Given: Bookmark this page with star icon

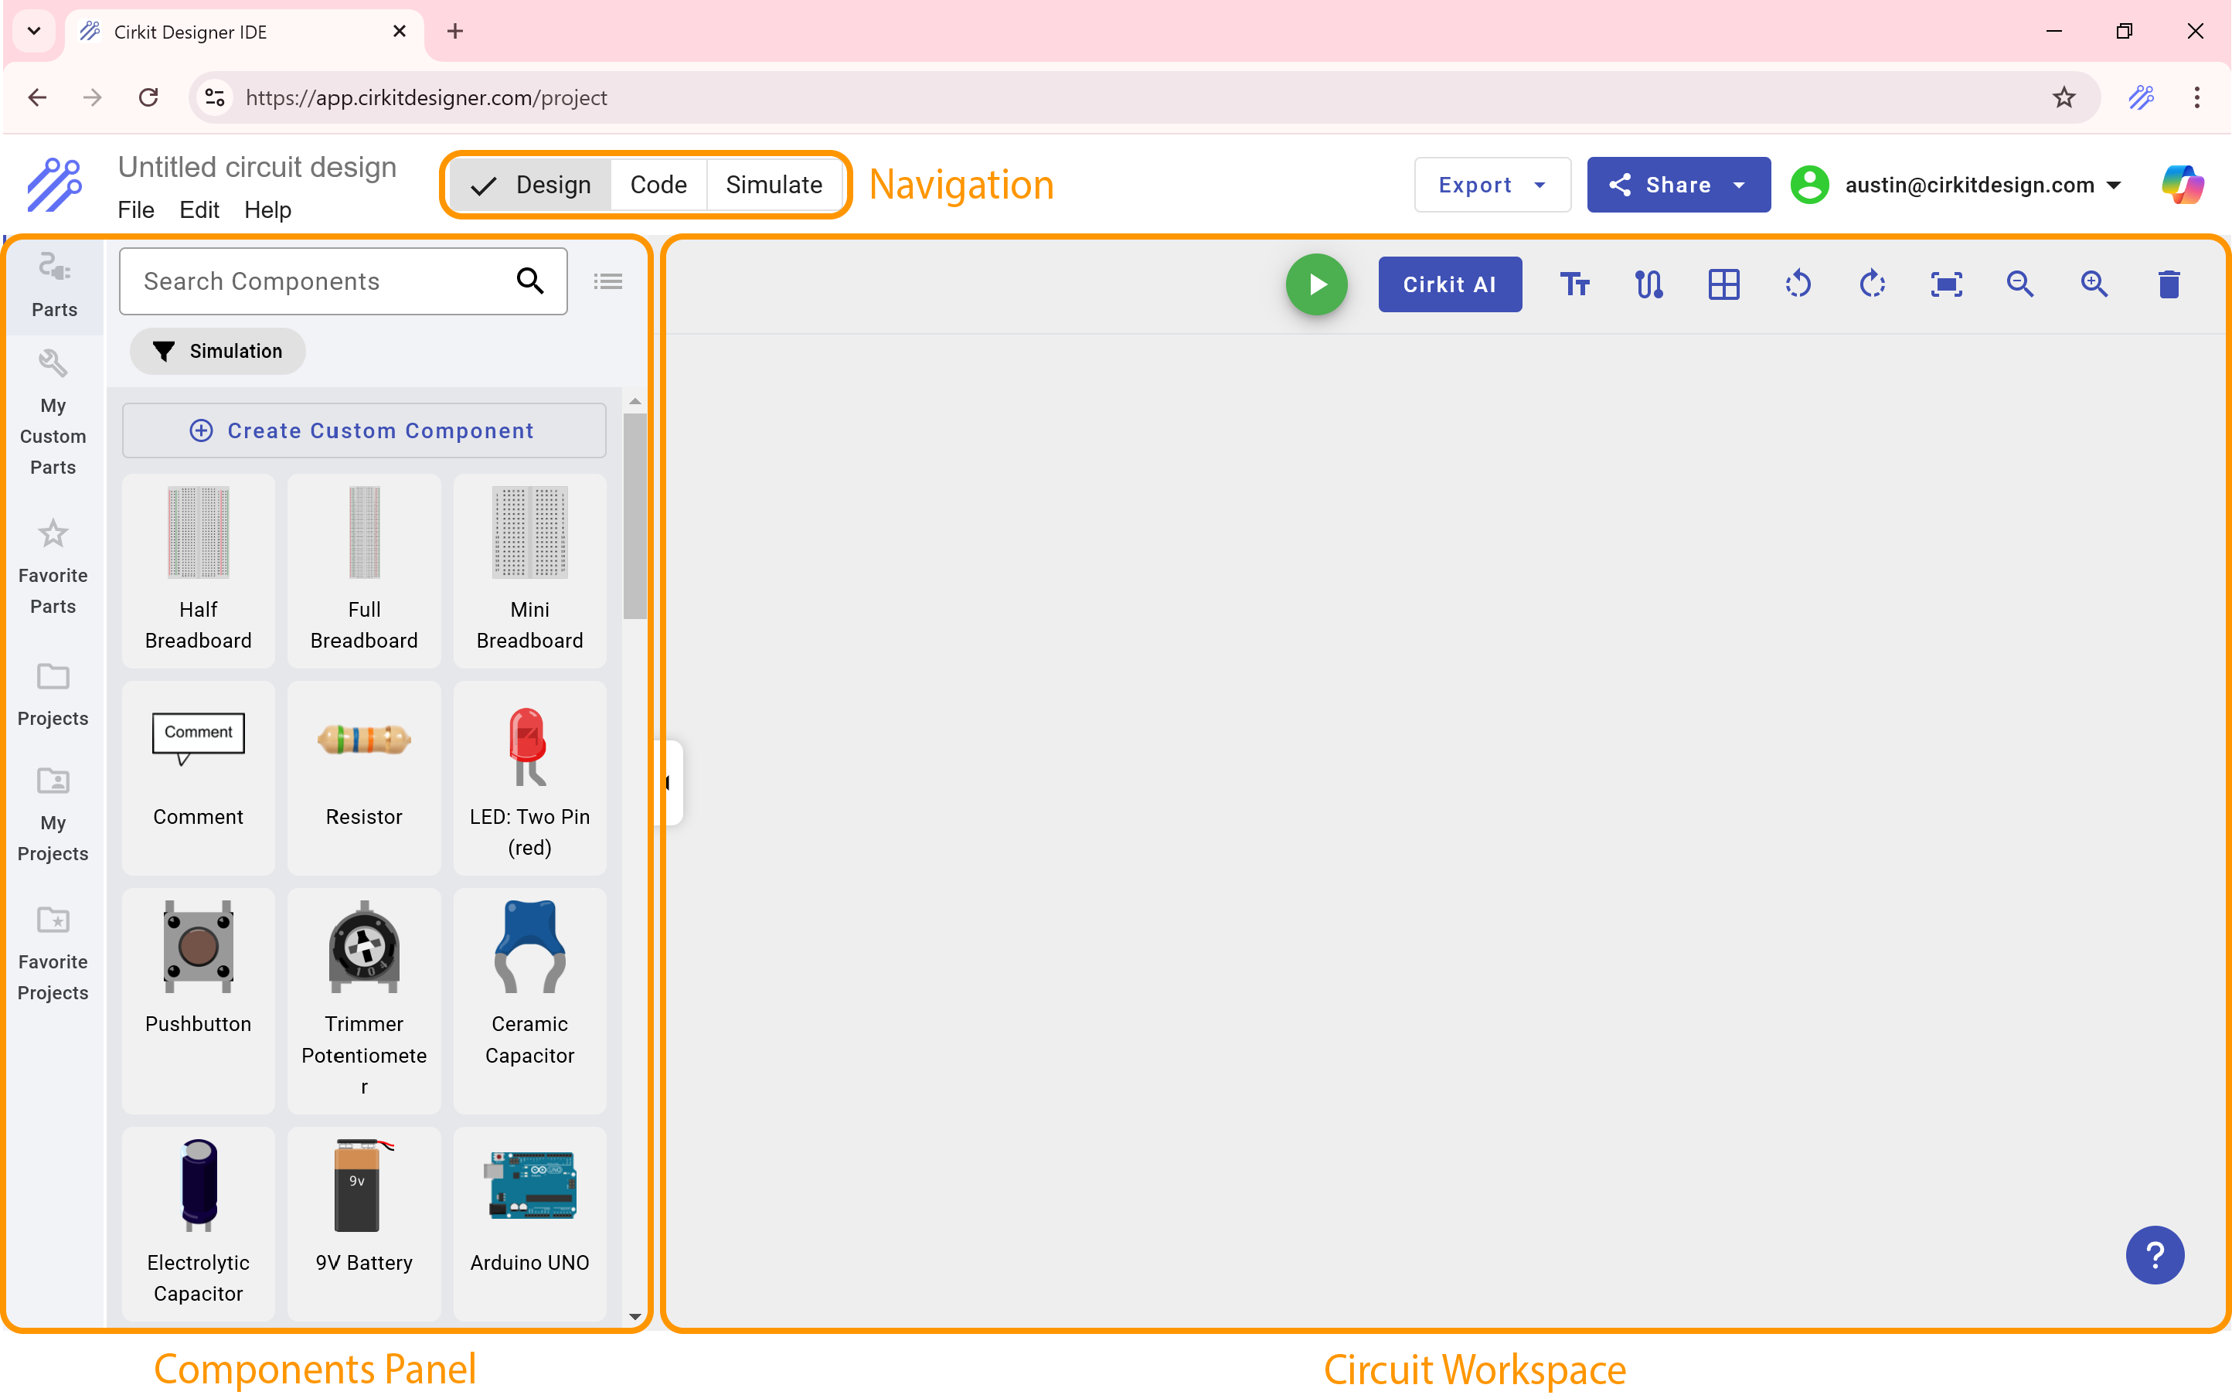Looking at the screenshot, I should 2064,97.
